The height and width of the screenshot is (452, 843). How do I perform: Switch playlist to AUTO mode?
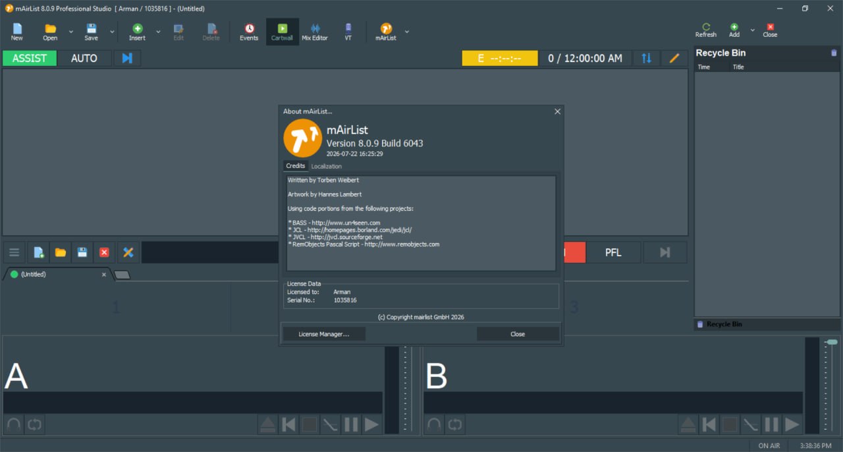click(84, 58)
